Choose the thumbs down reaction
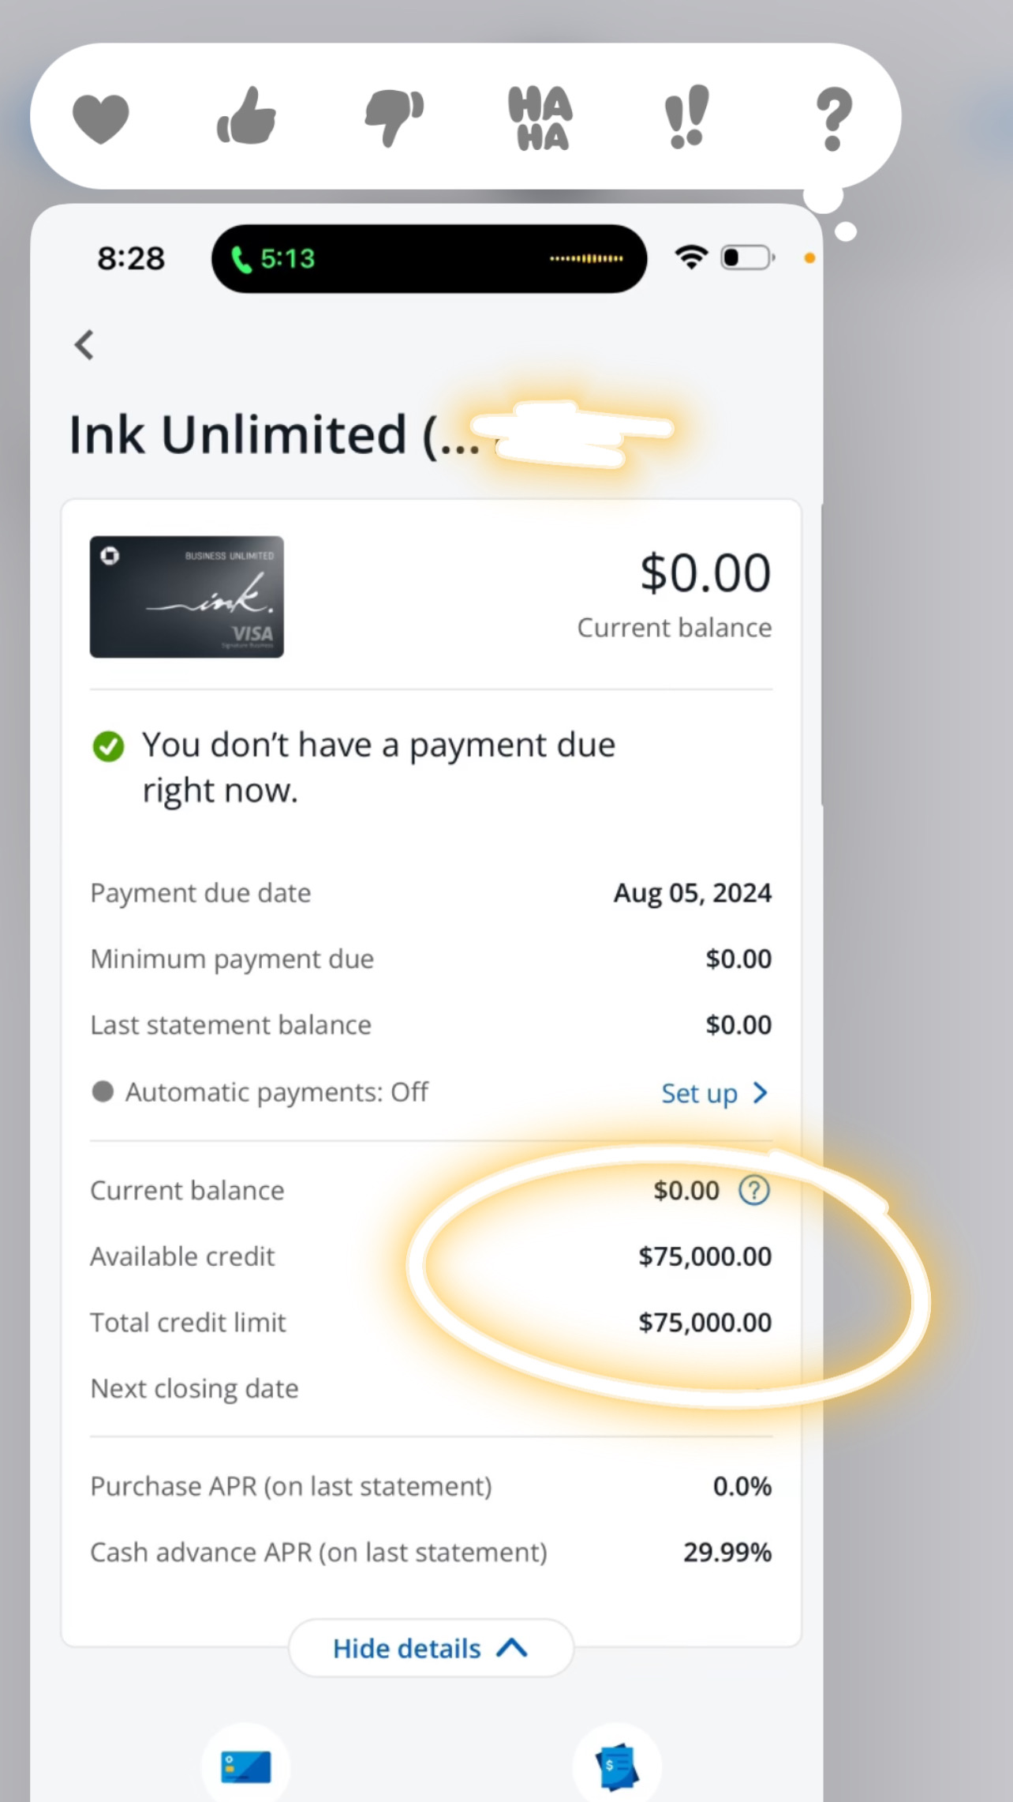 tap(394, 117)
